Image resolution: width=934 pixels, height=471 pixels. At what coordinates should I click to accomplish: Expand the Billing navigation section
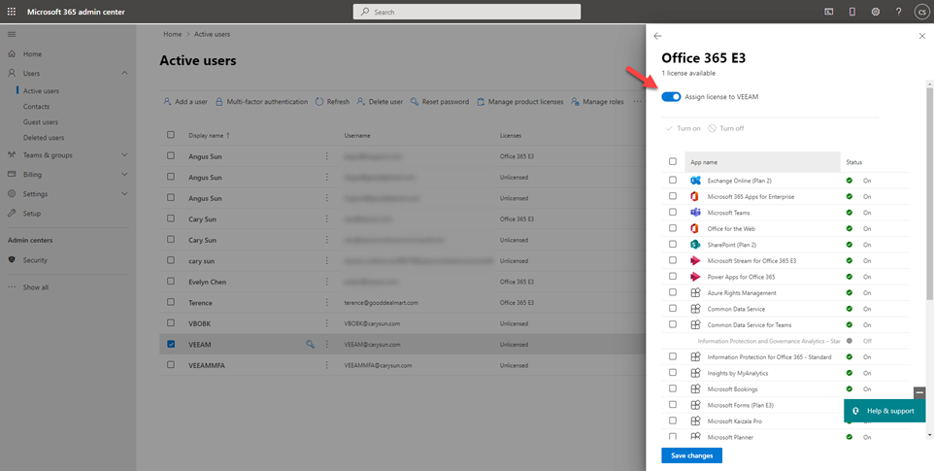click(124, 175)
